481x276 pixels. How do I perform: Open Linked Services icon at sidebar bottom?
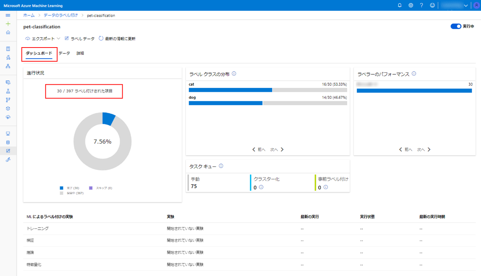(8, 160)
